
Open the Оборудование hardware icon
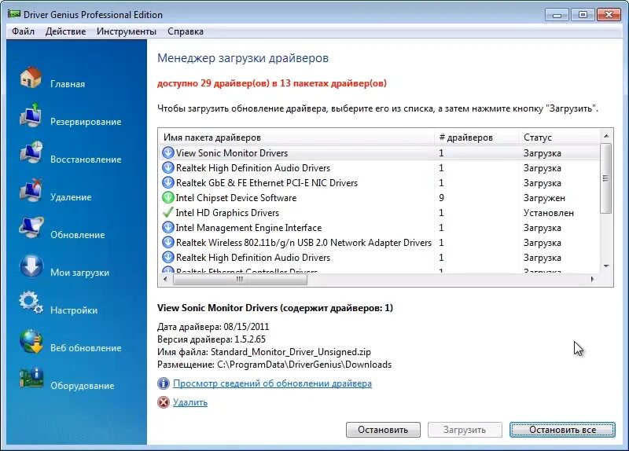pyautogui.click(x=31, y=379)
